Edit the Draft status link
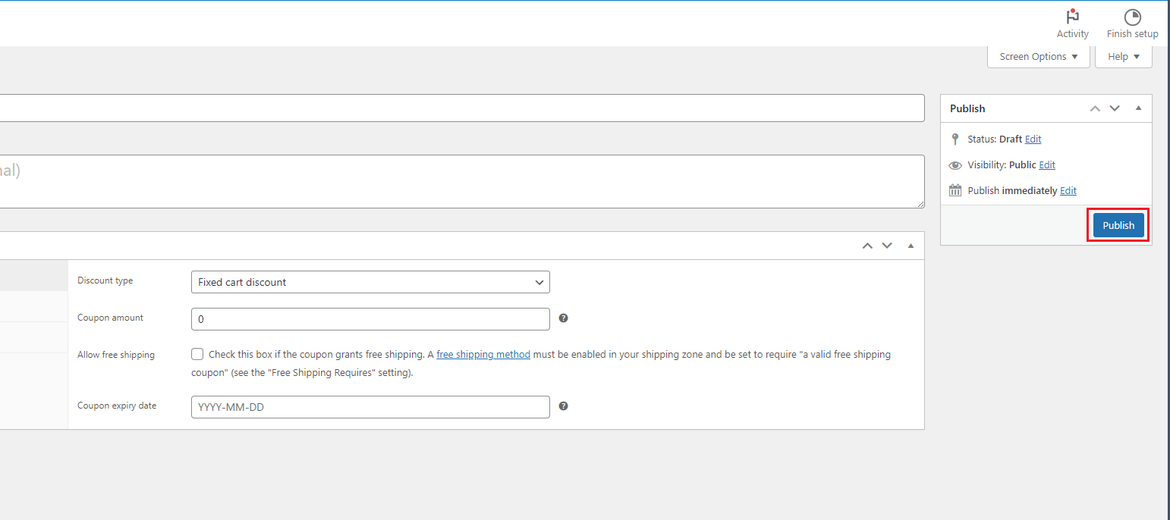The image size is (1170, 520). [1033, 139]
